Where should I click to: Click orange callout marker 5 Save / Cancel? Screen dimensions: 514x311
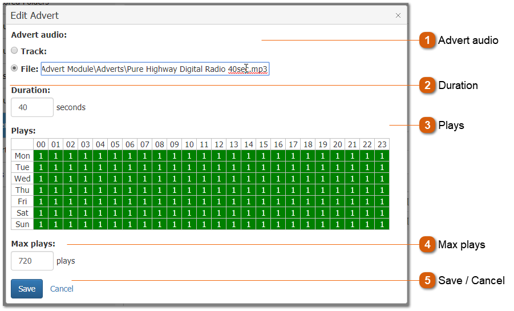point(427,280)
